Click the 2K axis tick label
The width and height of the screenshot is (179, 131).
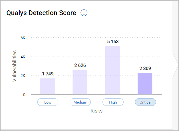coord(23,76)
